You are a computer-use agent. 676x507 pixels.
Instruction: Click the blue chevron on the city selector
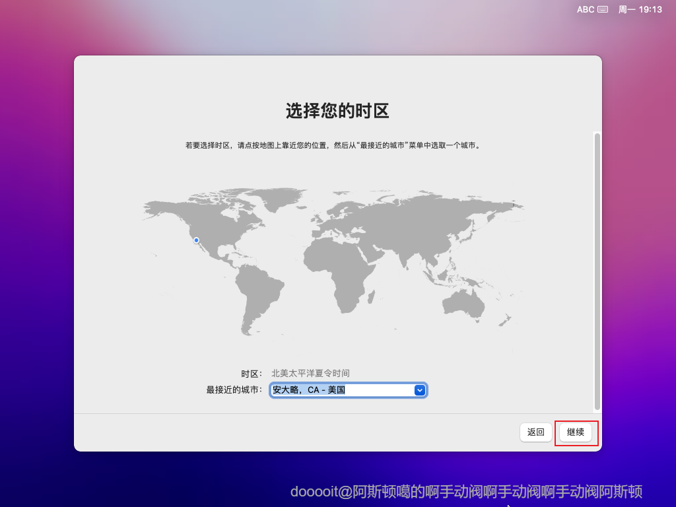[419, 390]
